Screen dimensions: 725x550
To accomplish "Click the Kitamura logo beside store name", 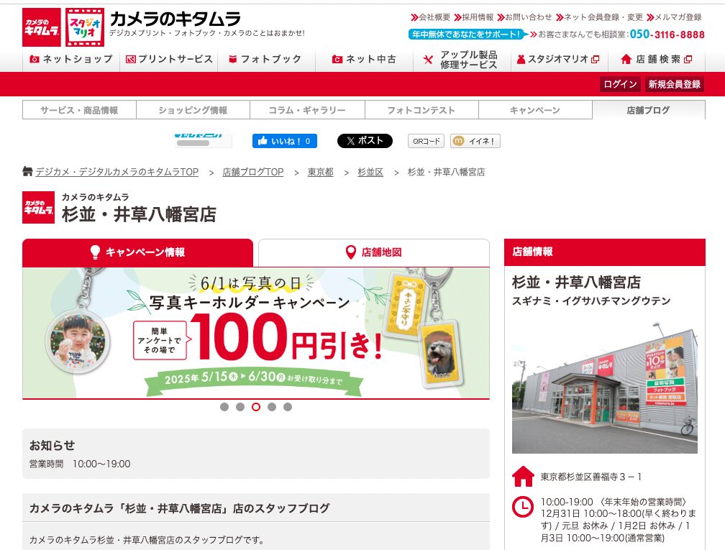I will point(38,208).
